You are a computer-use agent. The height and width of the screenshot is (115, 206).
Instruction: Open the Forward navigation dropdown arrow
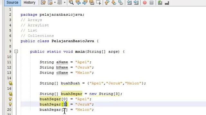[64, 3]
